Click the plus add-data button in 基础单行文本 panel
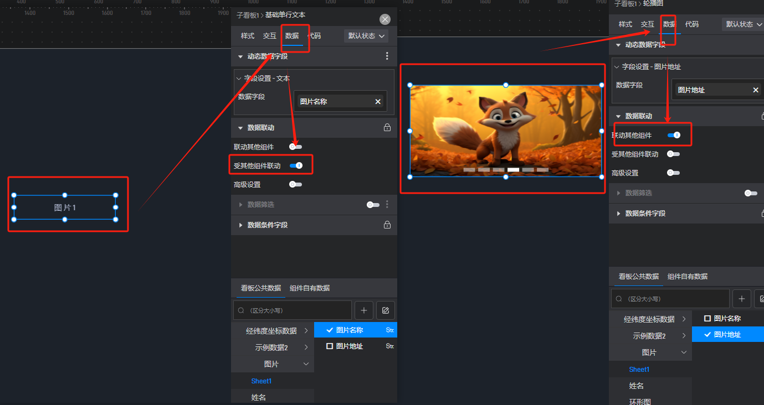764x405 pixels. [363, 310]
